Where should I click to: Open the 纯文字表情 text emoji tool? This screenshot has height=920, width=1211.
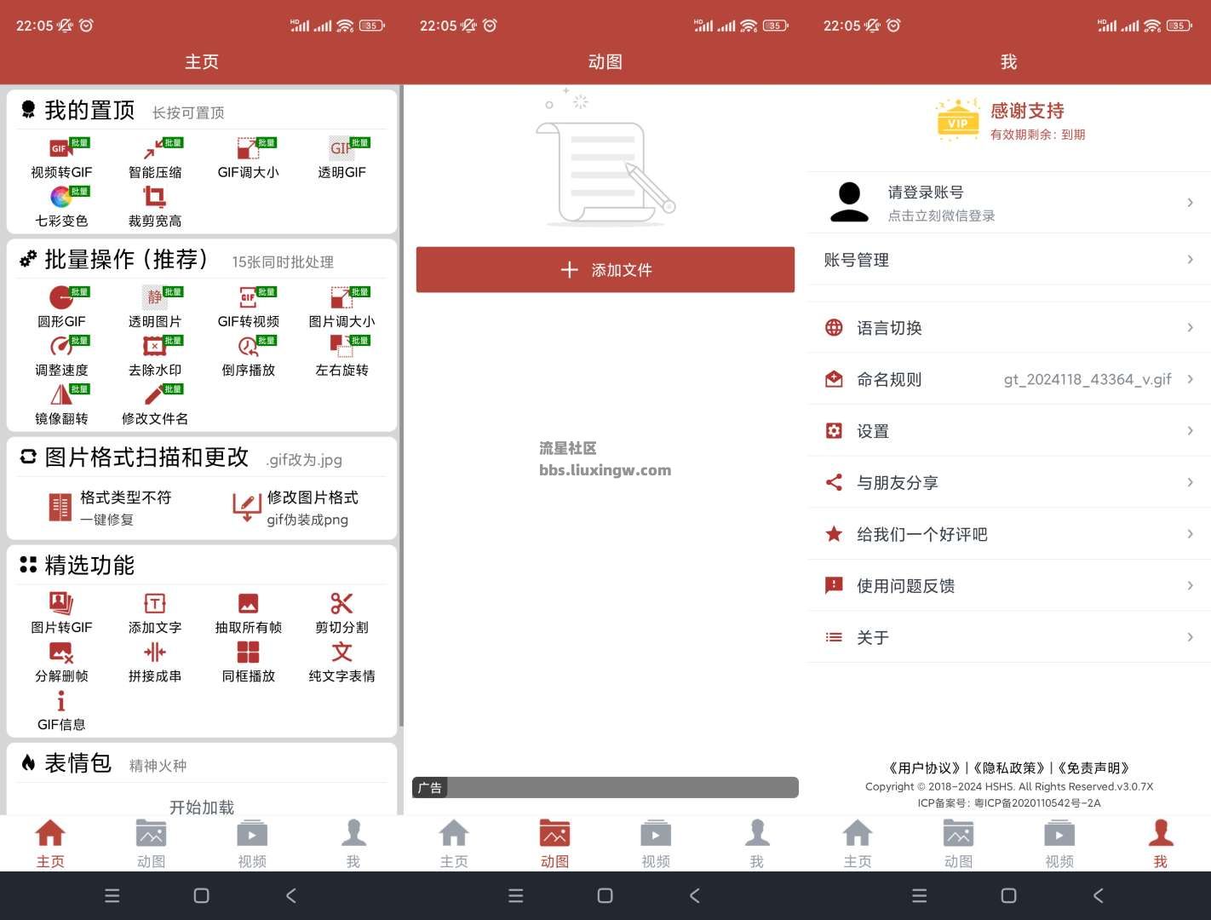point(341,662)
